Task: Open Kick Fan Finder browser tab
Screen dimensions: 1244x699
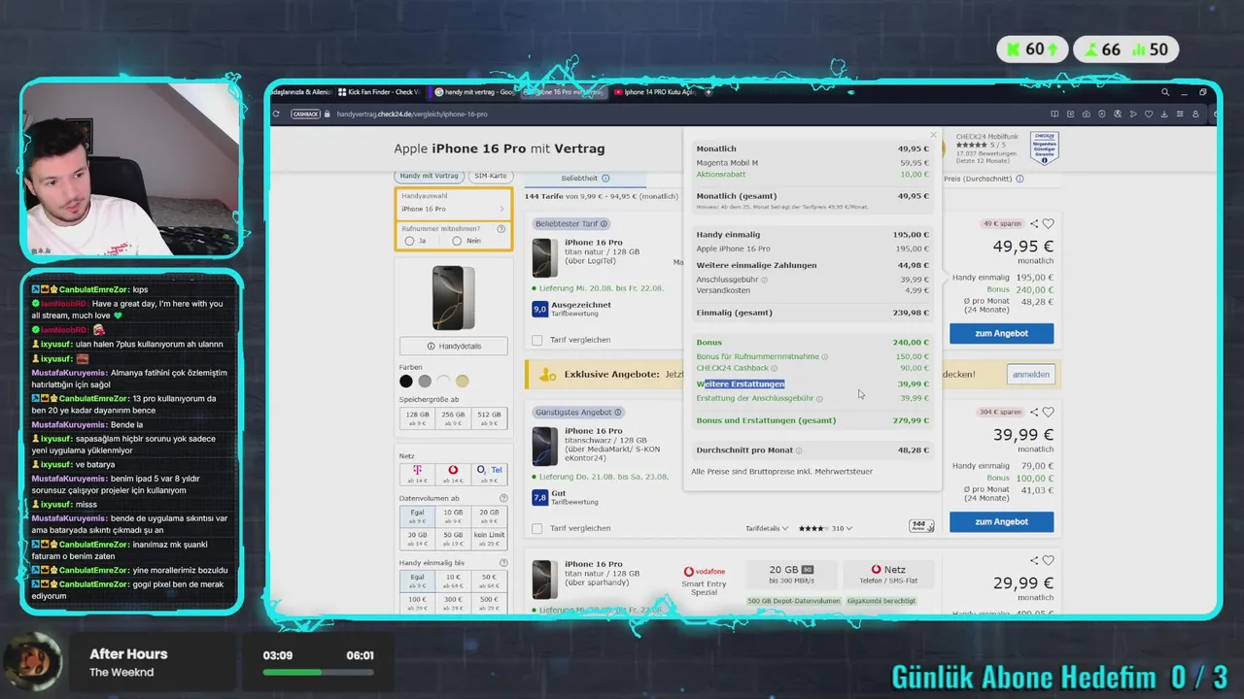Action: coord(379,92)
